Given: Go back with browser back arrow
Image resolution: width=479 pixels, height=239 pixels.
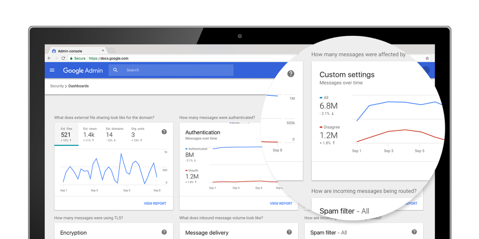Looking at the screenshot, I should point(49,58).
